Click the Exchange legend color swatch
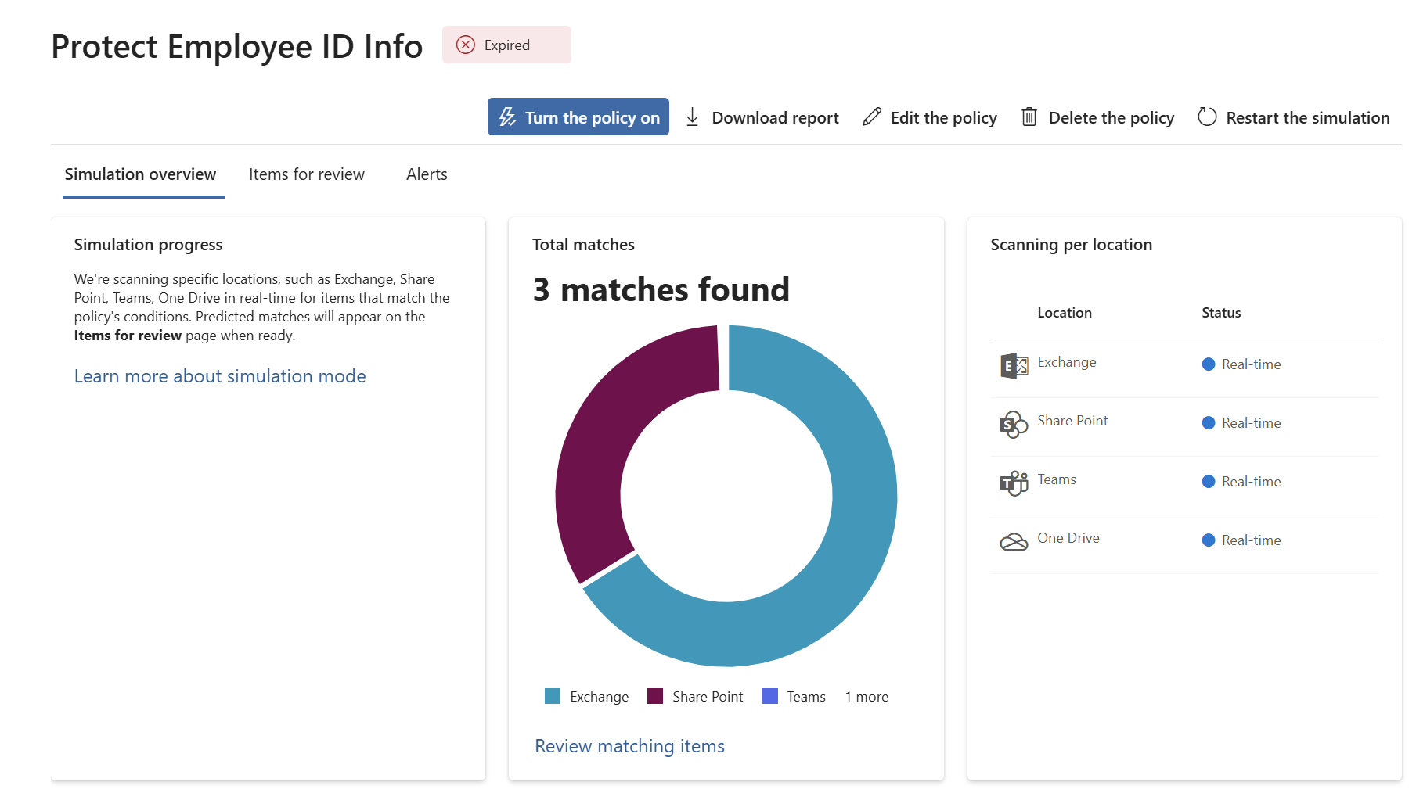1416x811 pixels. pos(553,697)
